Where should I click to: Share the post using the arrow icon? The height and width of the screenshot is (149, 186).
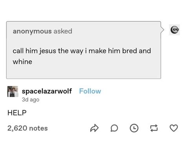[94, 128]
